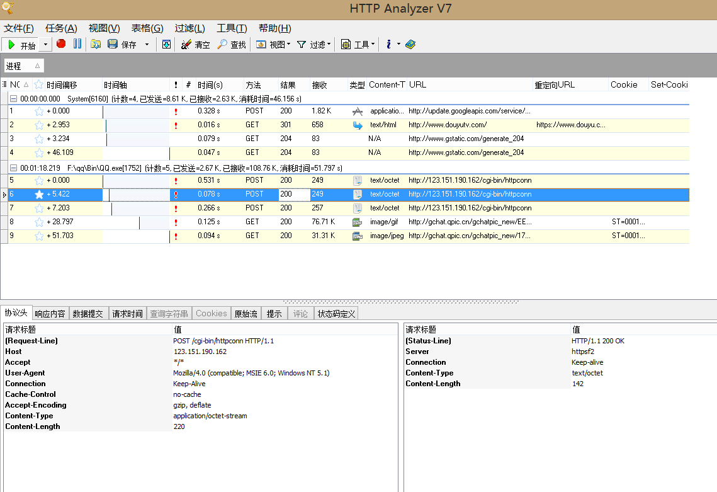Clear all entries with 清空

click(x=195, y=44)
